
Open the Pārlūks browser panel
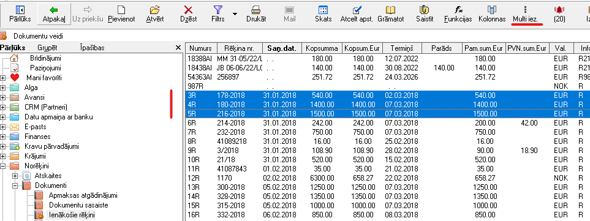(x=20, y=13)
